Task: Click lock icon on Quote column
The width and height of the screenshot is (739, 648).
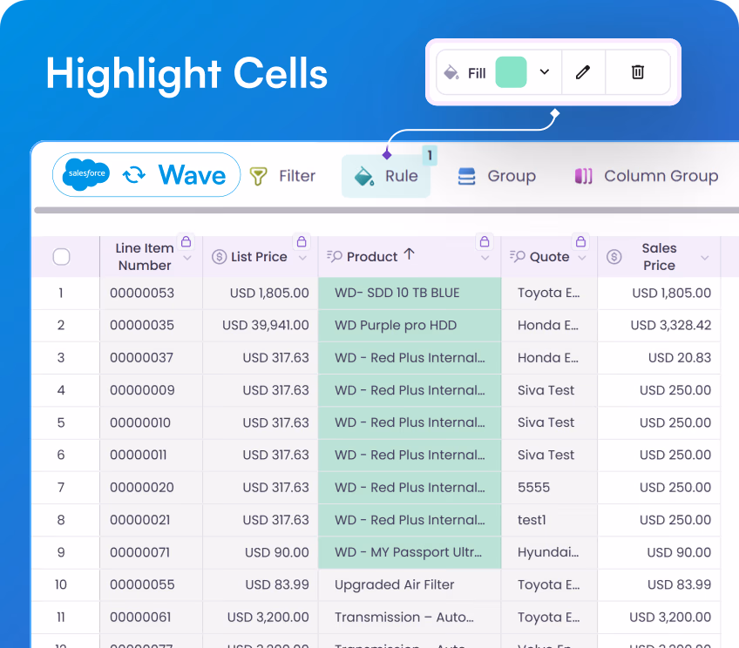Action: click(580, 241)
